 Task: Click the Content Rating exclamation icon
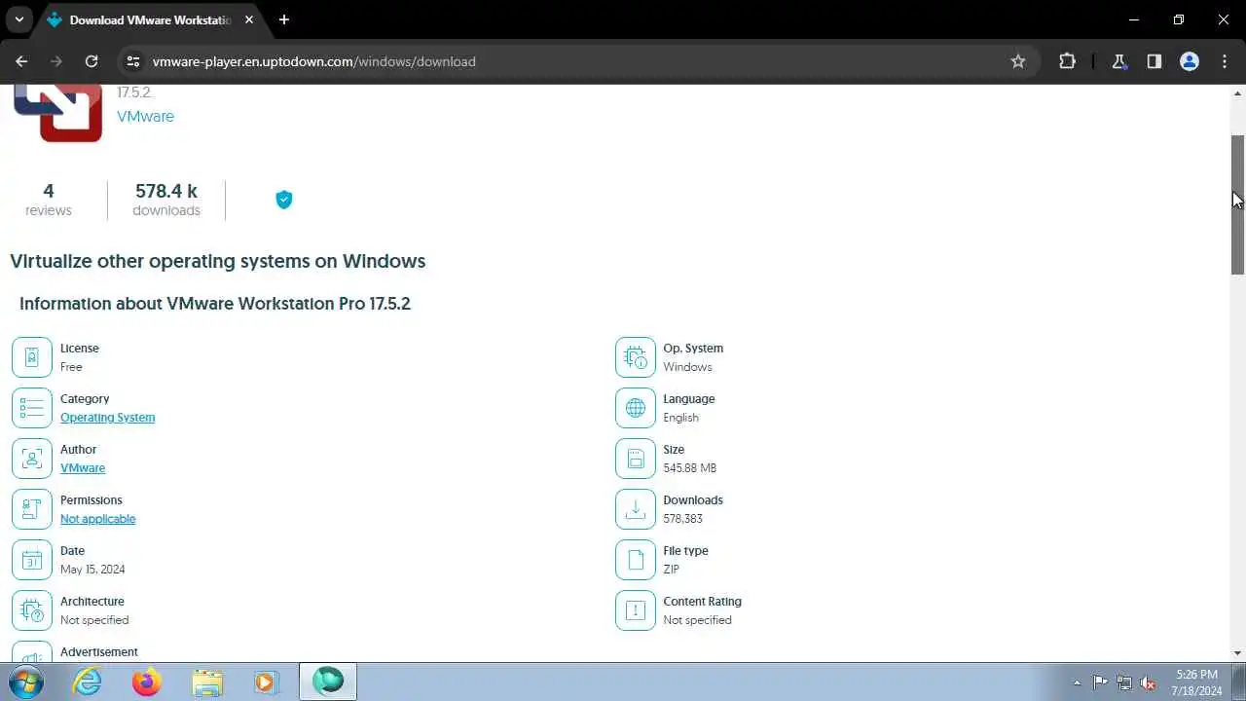pos(636,610)
